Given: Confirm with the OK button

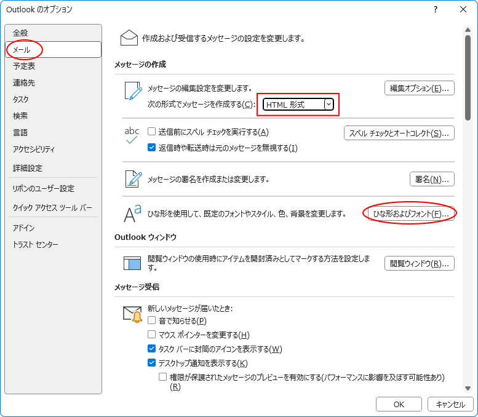Looking at the screenshot, I should click(399, 404).
